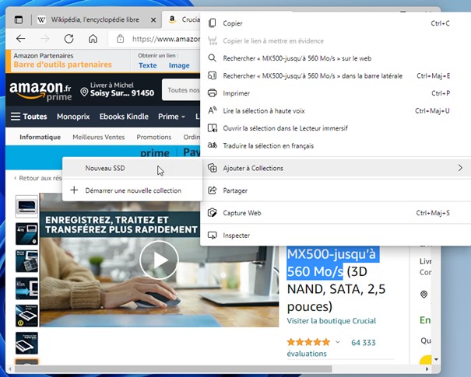471x377 pixels.
Task: Open the Toutes hamburger menu
Action: click(x=29, y=117)
